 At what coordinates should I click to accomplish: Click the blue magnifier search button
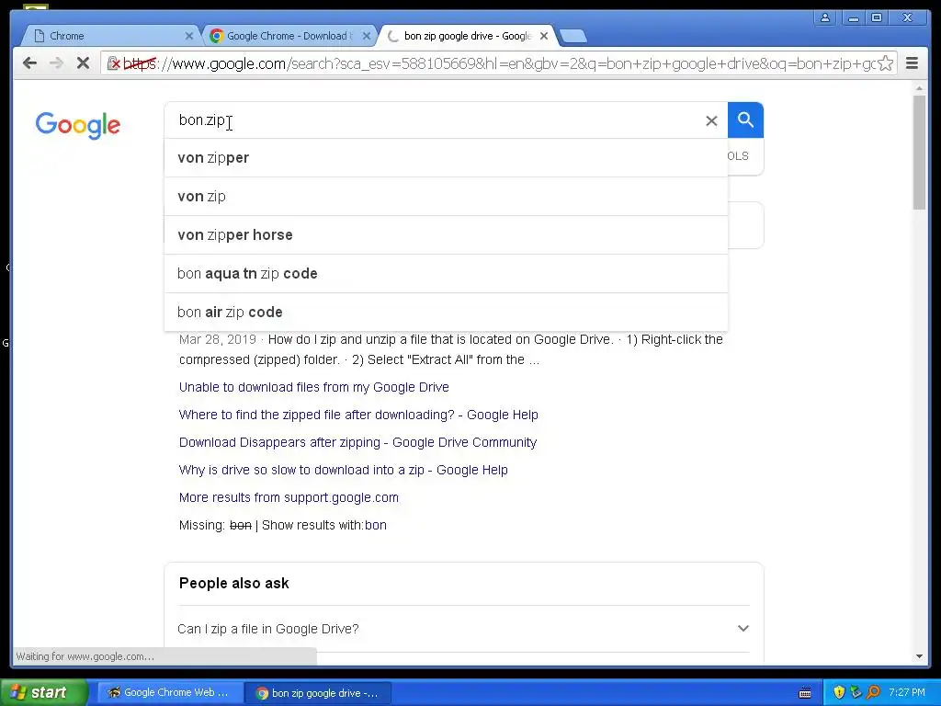745,120
